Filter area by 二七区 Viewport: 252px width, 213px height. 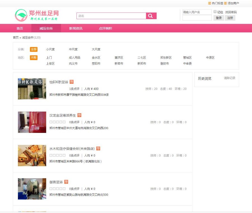click(142, 58)
